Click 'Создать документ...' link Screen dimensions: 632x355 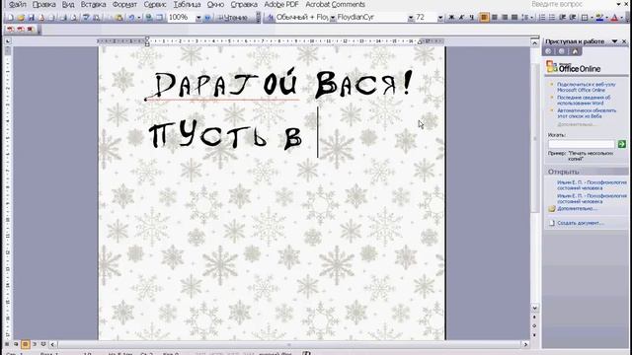coord(580,223)
